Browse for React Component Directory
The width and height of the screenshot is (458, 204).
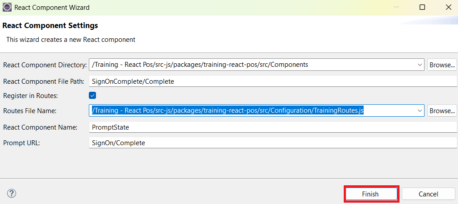tap(442, 65)
